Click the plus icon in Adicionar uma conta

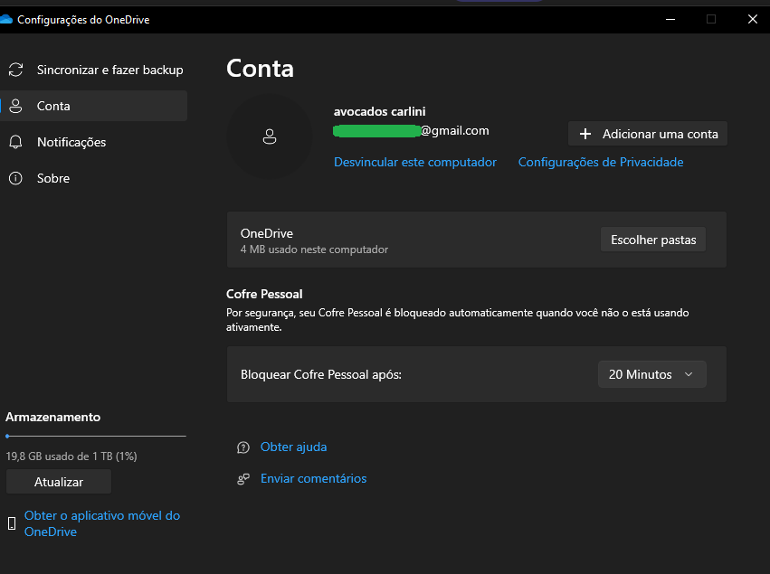point(585,134)
